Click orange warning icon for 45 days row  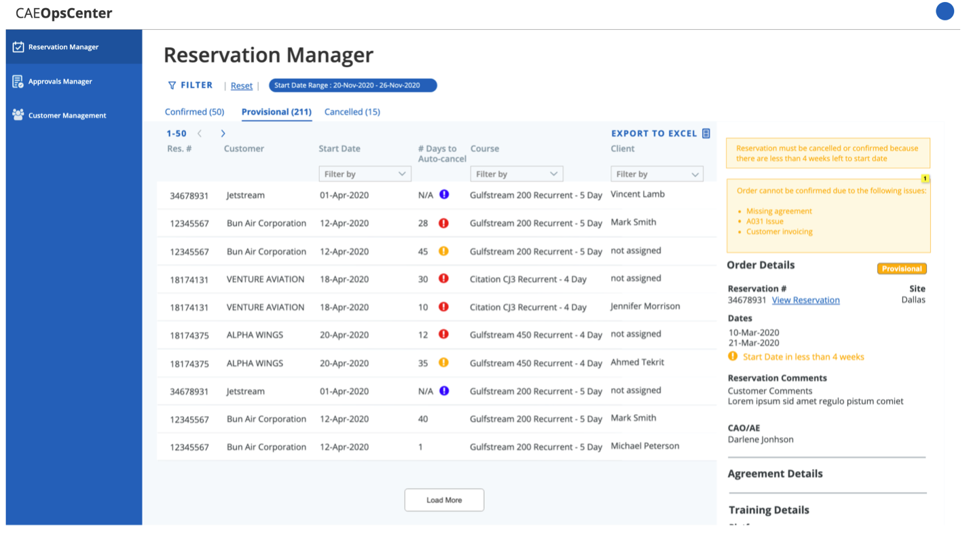[x=444, y=251]
